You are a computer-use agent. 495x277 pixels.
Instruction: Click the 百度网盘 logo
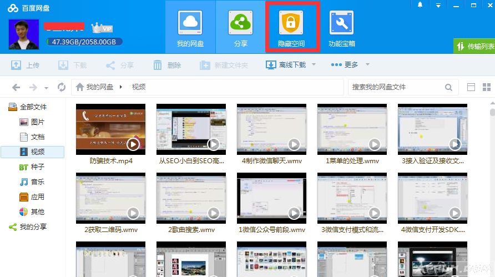[29, 8]
